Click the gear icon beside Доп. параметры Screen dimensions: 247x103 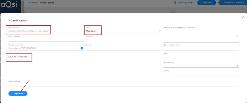(x=175, y=3)
